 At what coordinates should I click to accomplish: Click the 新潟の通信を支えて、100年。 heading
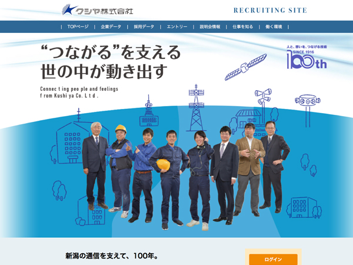pos(112,256)
